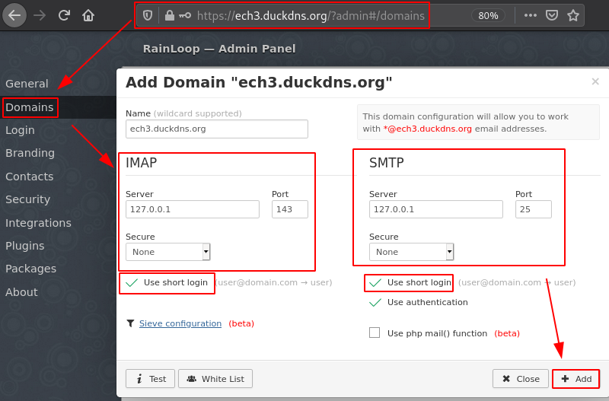This screenshot has width=609, height=401.
Task: Click the browser forward arrow
Action: click(x=40, y=15)
